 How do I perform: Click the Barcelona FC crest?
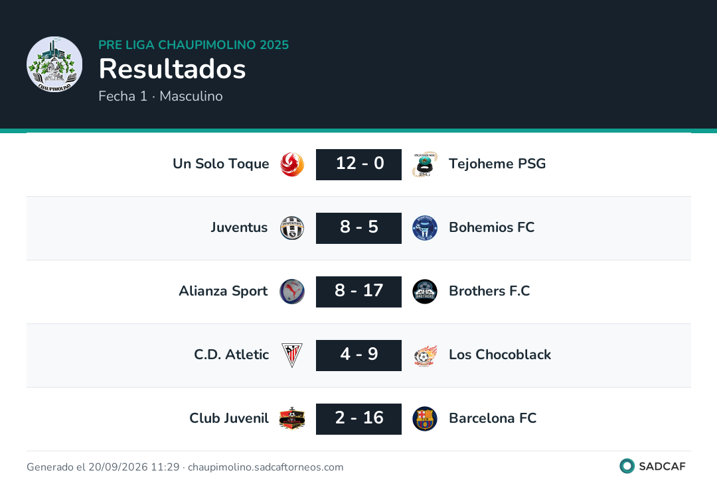pos(425,419)
